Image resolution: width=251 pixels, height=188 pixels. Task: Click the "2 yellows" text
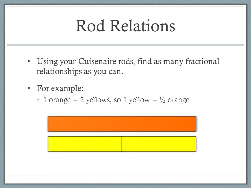point(95,100)
